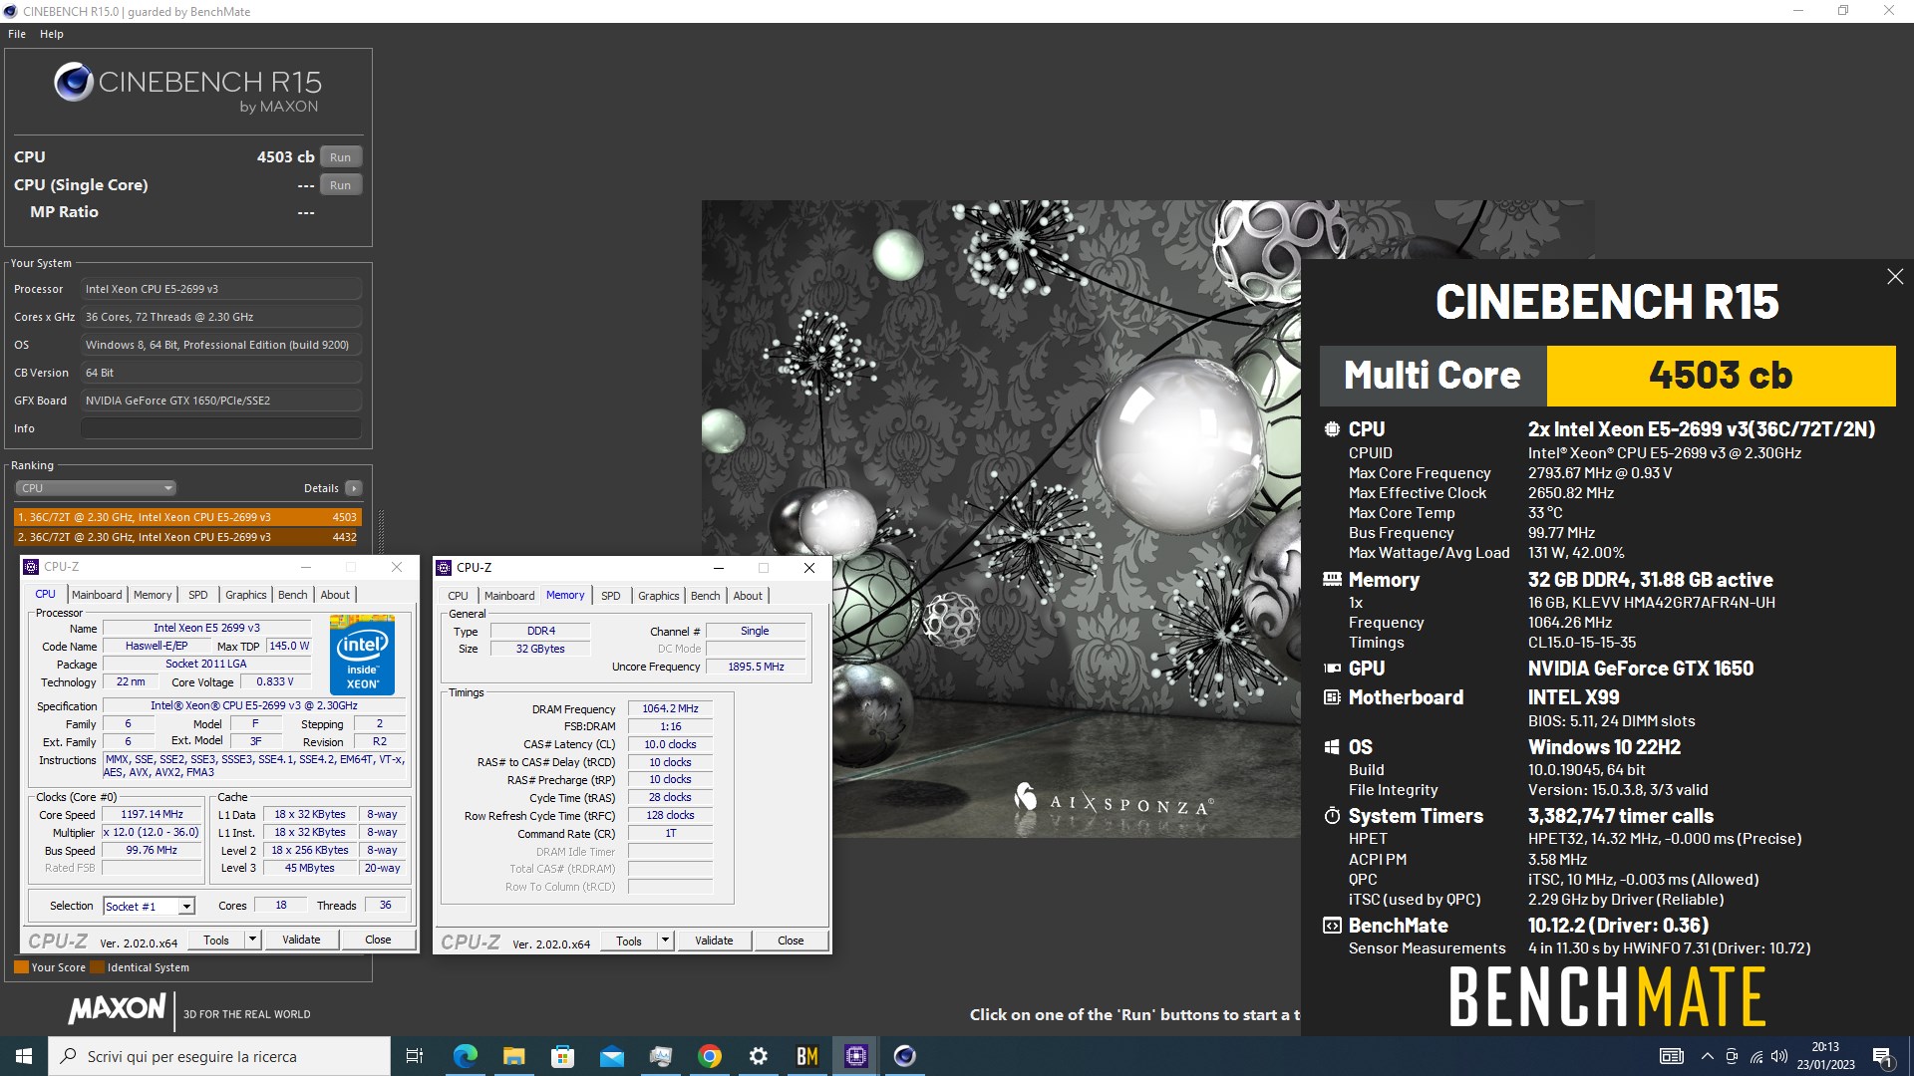Open Bench tab in left CPU-Z window
The width and height of the screenshot is (1914, 1076).
(292, 595)
